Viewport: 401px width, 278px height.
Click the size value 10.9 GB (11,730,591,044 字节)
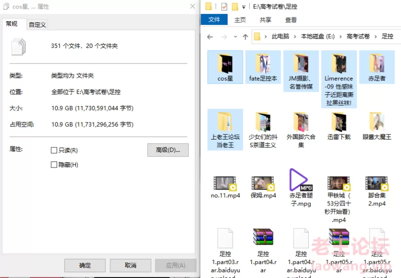[92, 108]
